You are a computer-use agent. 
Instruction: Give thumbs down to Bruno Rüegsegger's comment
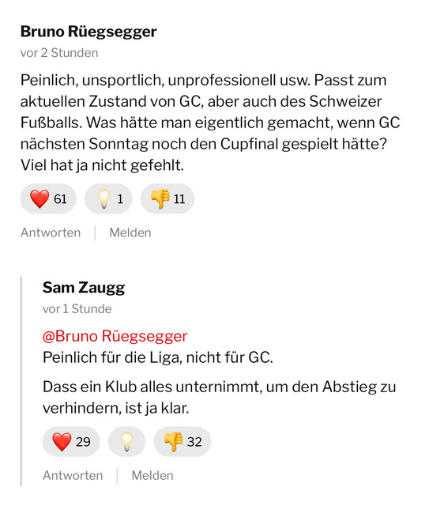pyautogui.click(x=167, y=198)
